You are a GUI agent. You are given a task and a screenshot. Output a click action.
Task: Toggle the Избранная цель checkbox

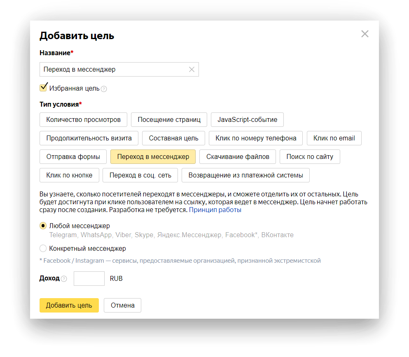[43, 88]
